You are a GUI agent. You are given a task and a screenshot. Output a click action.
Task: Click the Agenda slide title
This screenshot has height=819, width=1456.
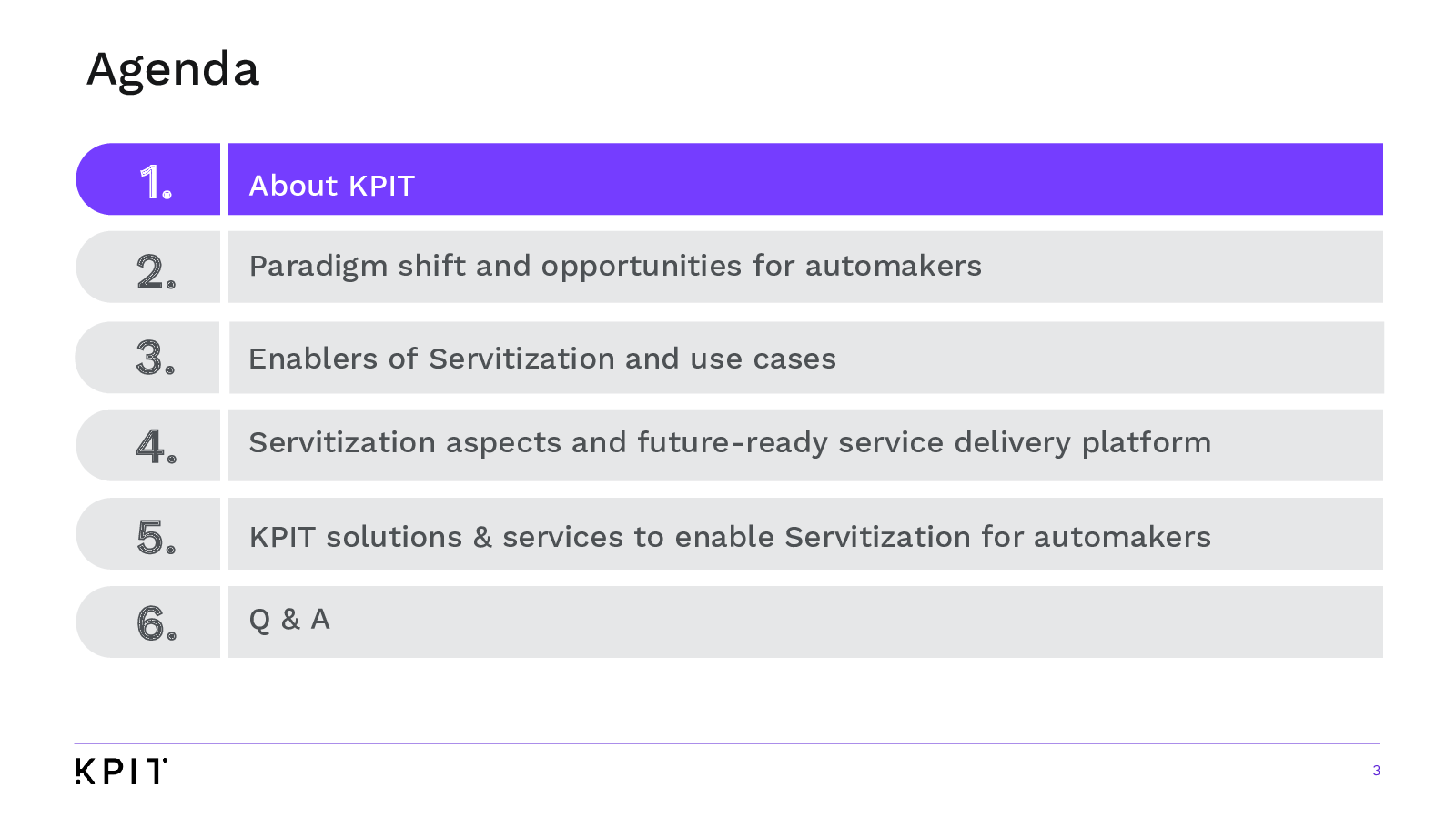click(x=173, y=70)
